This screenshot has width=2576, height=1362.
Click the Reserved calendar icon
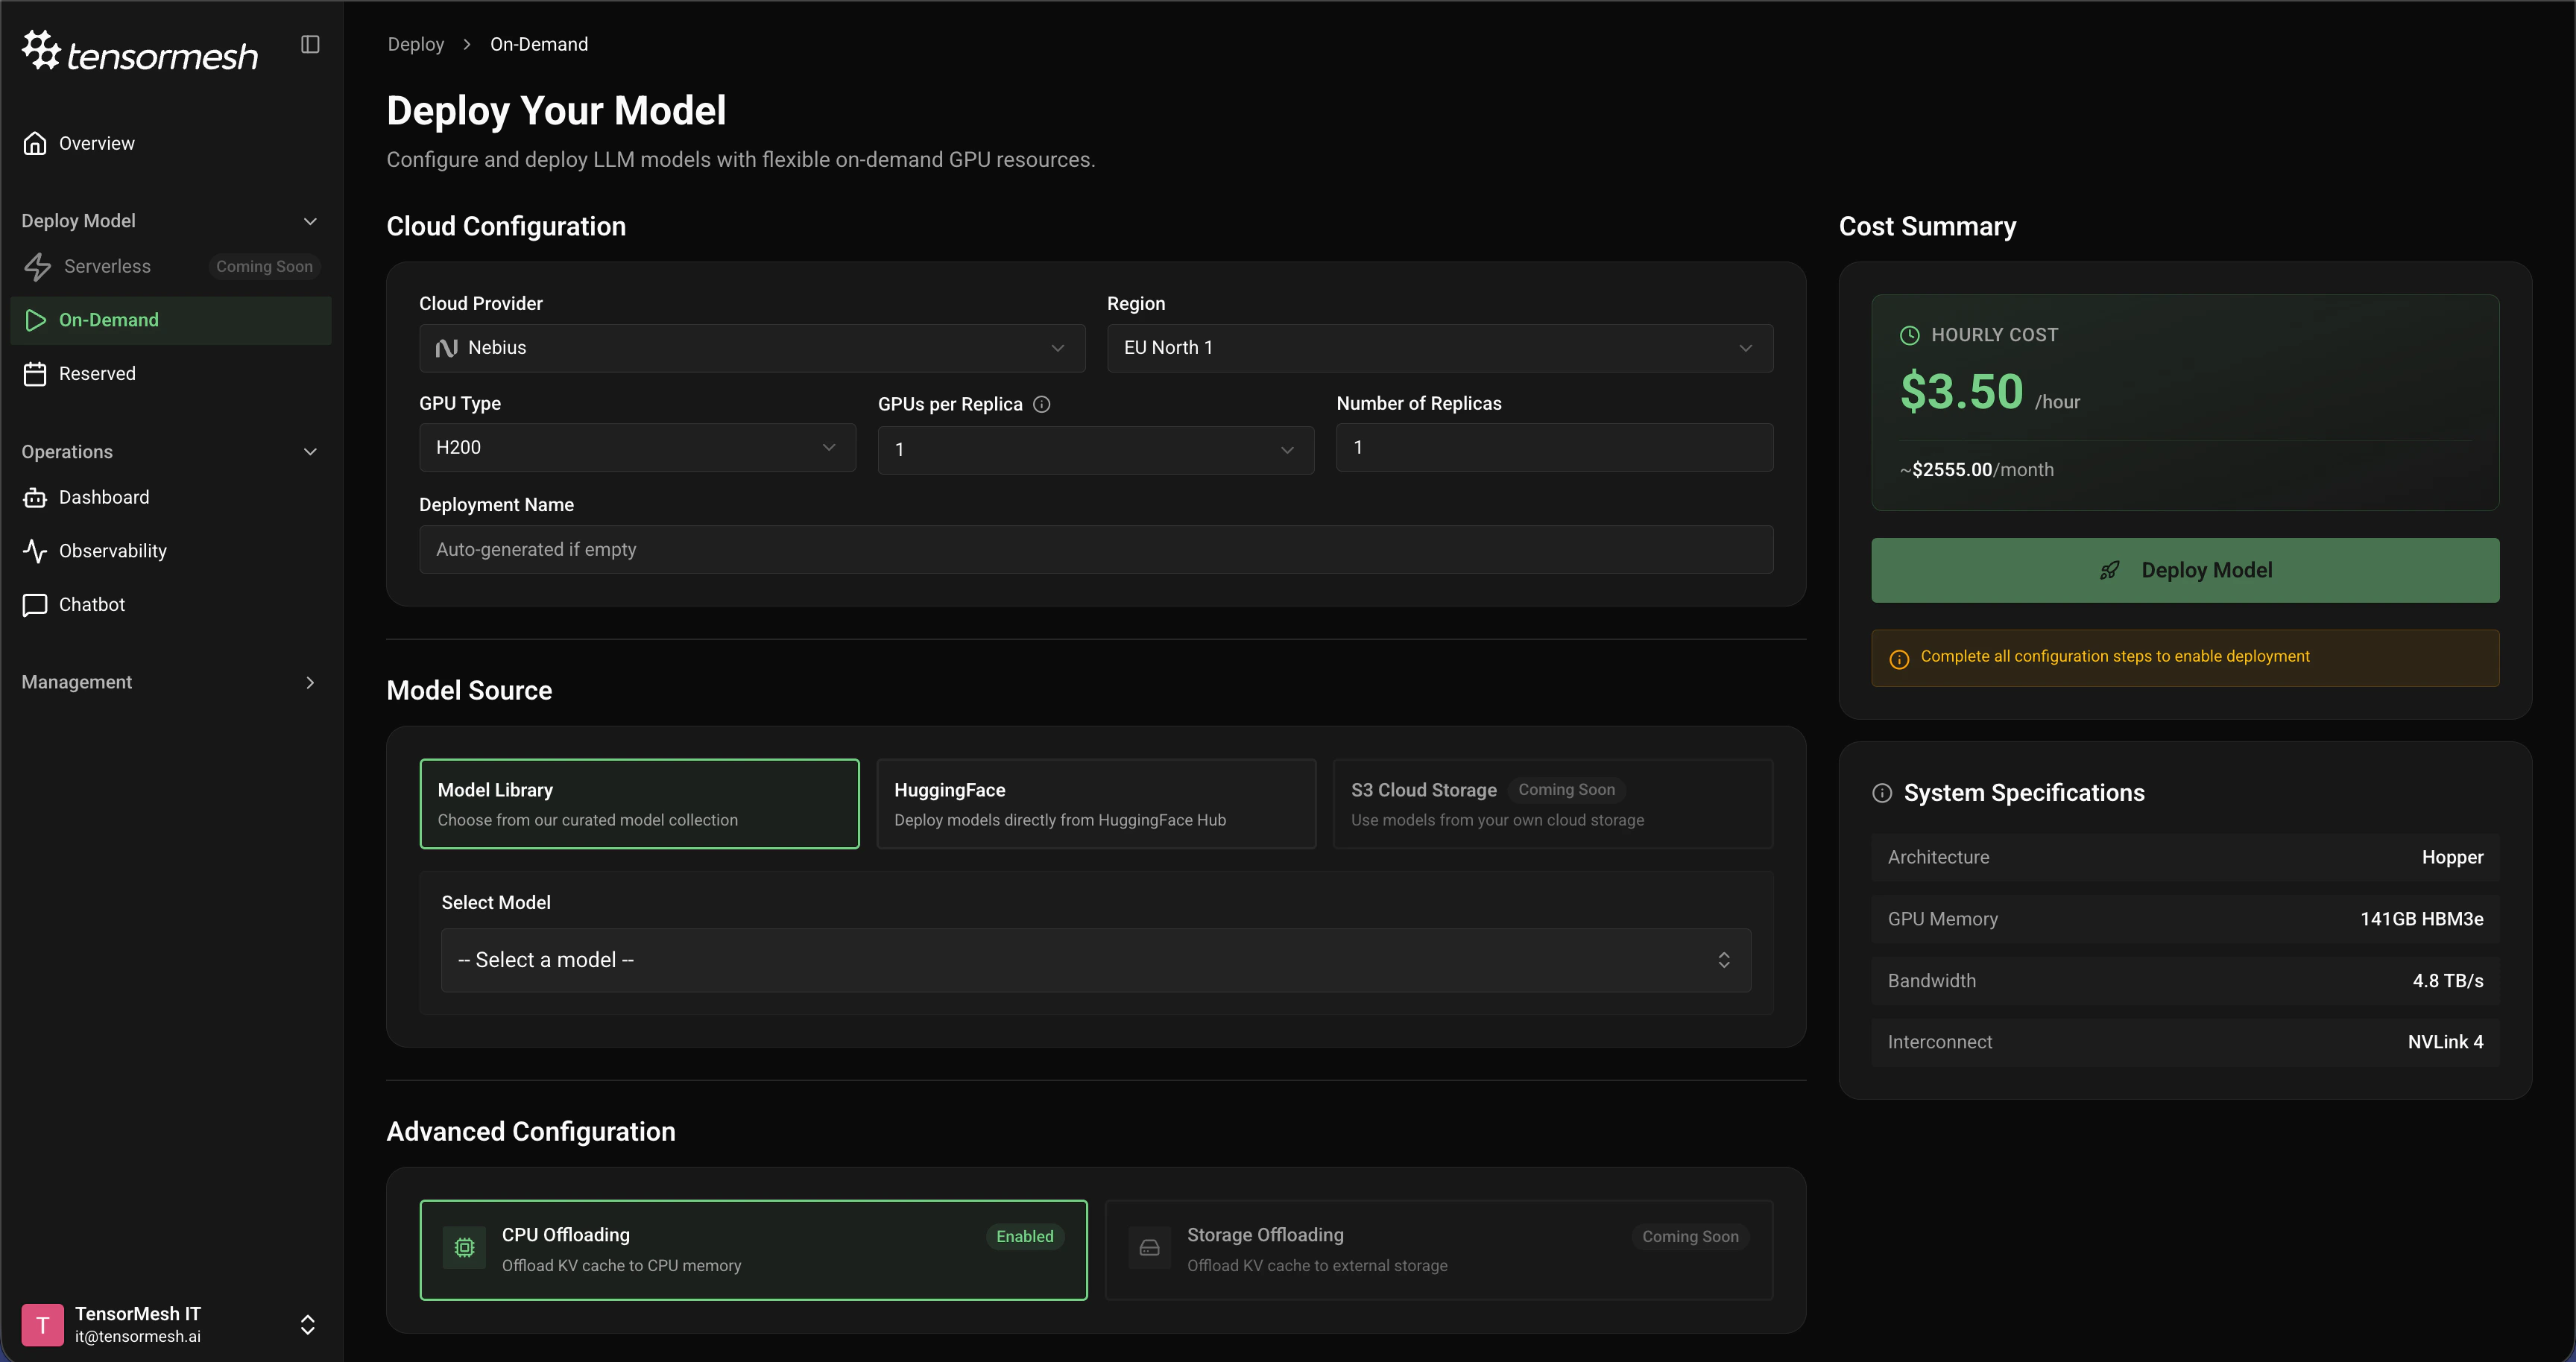35,374
